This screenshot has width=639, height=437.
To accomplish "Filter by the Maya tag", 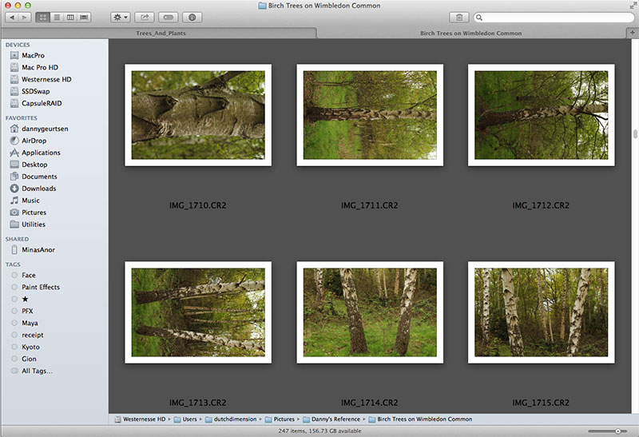I will 30,323.
